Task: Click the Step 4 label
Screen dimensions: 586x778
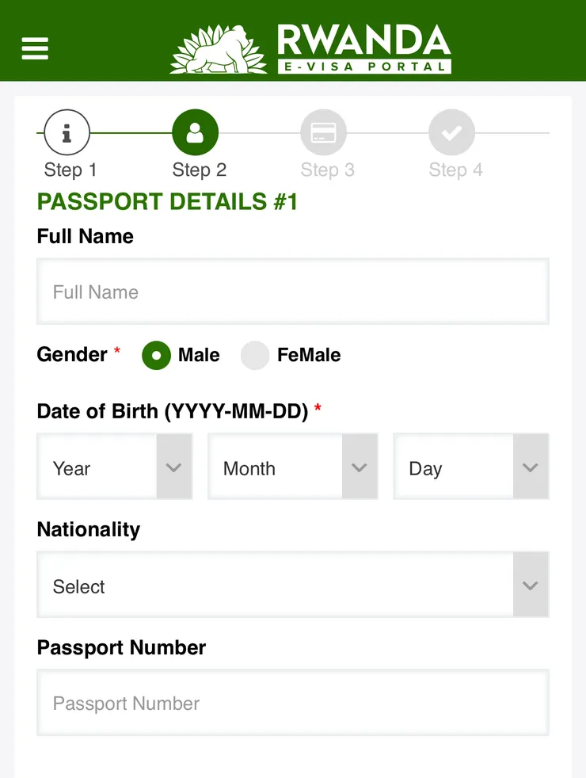Action: pyautogui.click(x=455, y=170)
